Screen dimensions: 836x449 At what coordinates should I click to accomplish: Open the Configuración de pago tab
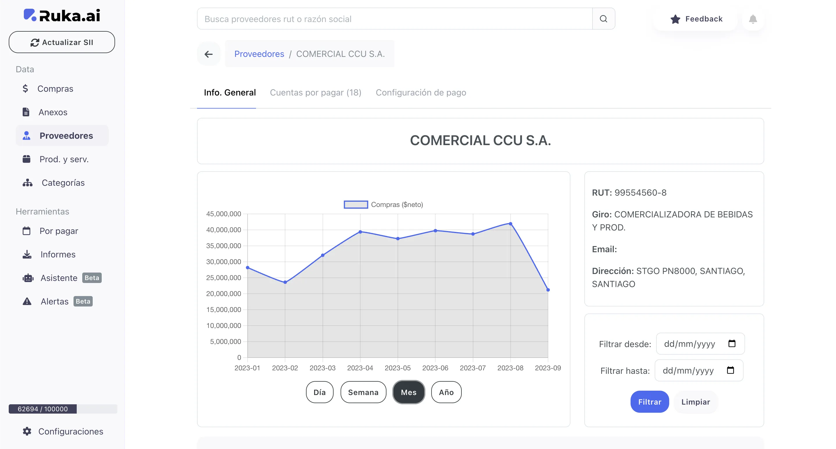click(x=421, y=92)
